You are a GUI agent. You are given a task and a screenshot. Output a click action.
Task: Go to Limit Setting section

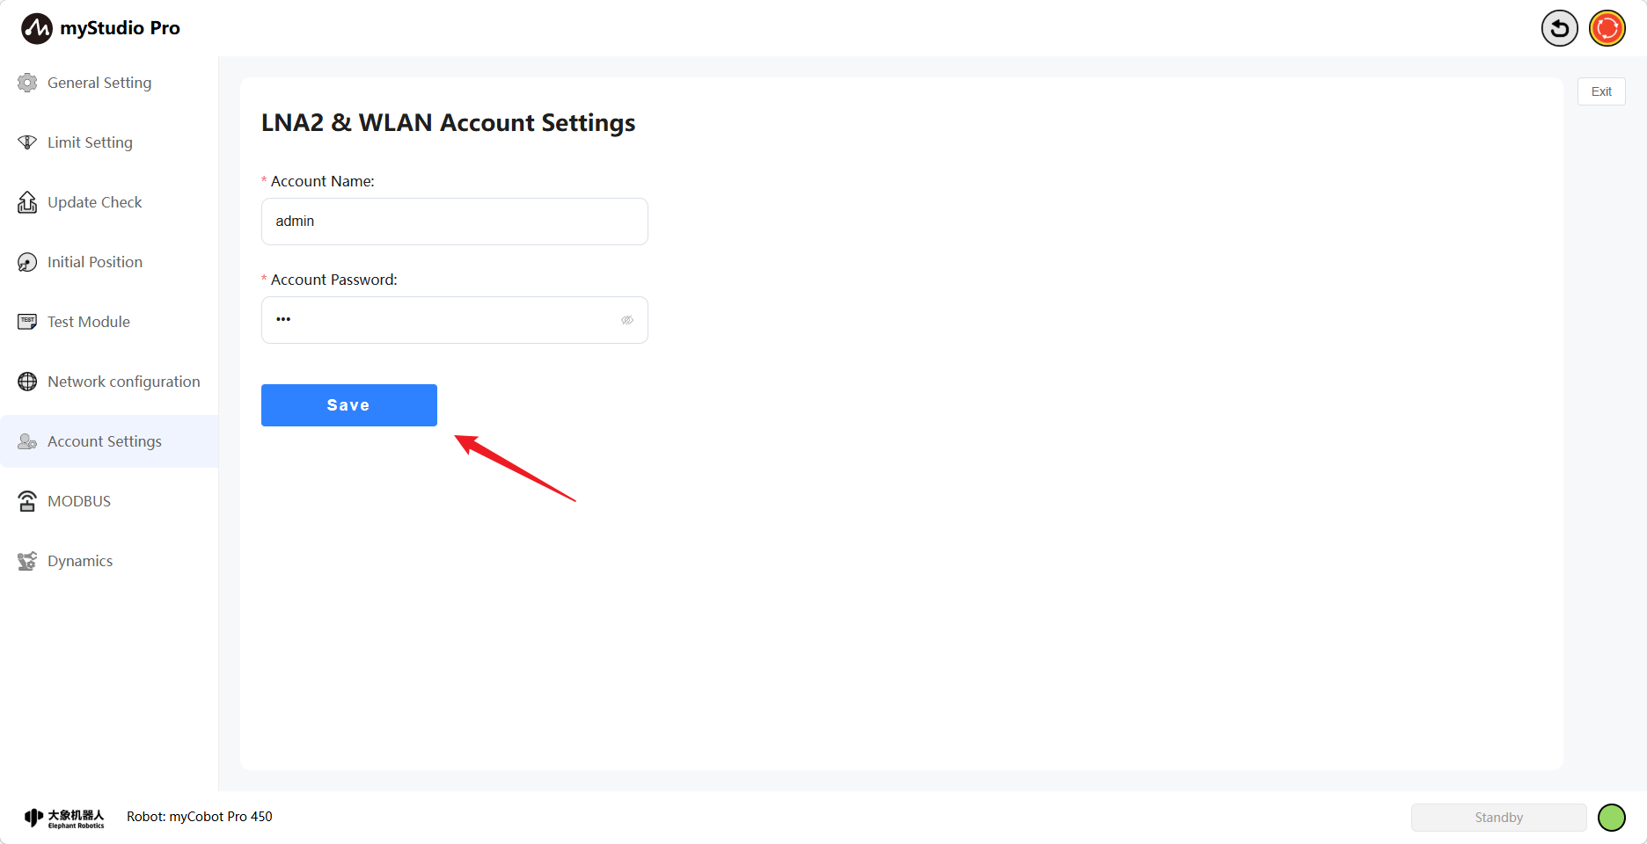[x=90, y=142]
